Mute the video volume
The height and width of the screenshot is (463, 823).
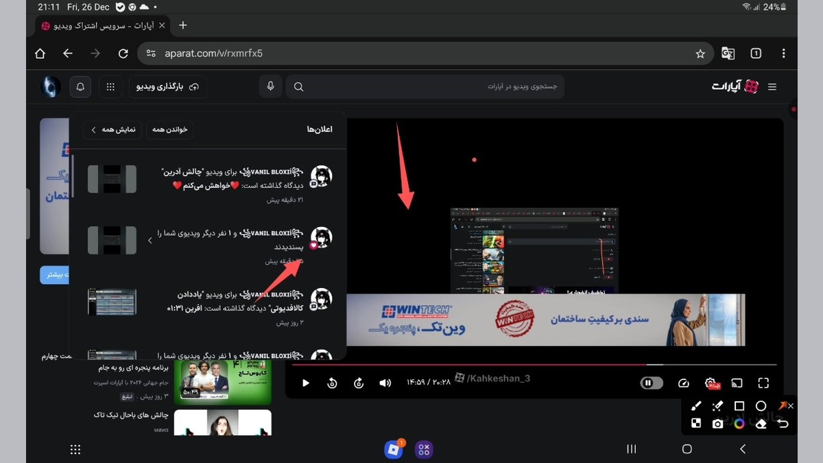(x=385, y=383)
